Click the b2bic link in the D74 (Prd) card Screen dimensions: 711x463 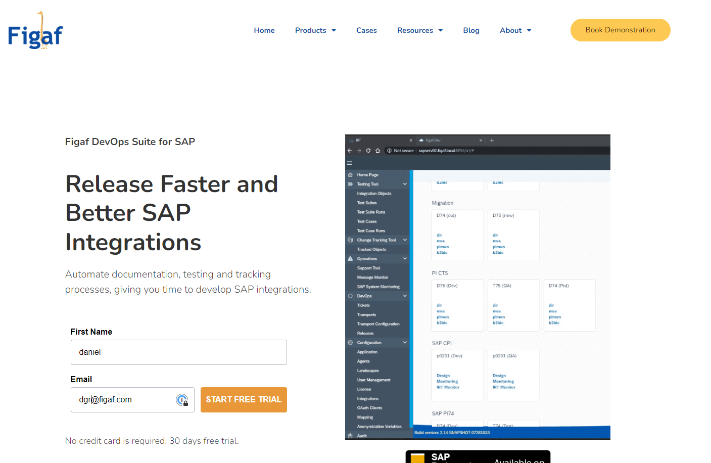[554, 323]
